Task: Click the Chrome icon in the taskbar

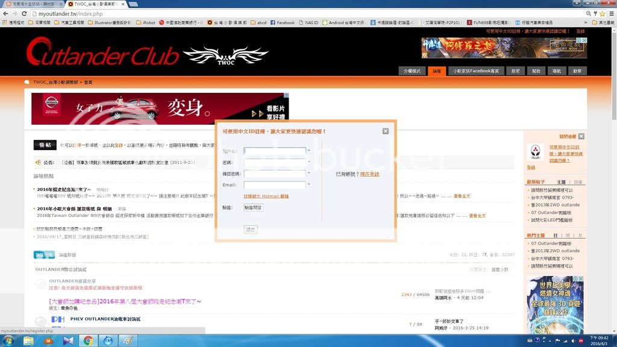Action: [x=88, y=340]
